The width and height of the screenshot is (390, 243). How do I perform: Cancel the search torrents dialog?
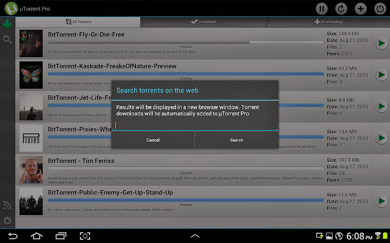153,140
